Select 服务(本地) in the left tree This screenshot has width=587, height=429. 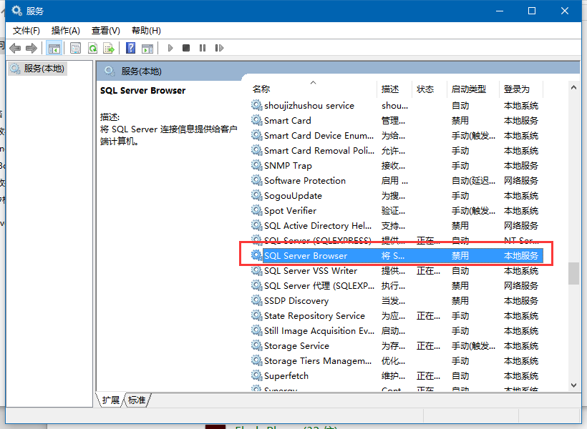[37, 69]
